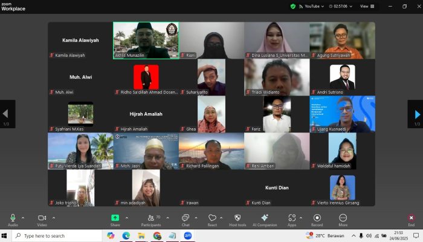Screen dimensions: 423x242
Task: Go to previous gallery page arrow
Action: [x=7, y=114]
